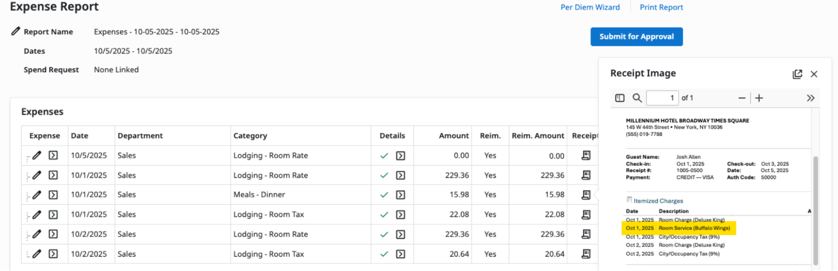
Task: View receipt for the 0.00 Room Rate row
Action: pyautogui.click(x=586, y=155)
